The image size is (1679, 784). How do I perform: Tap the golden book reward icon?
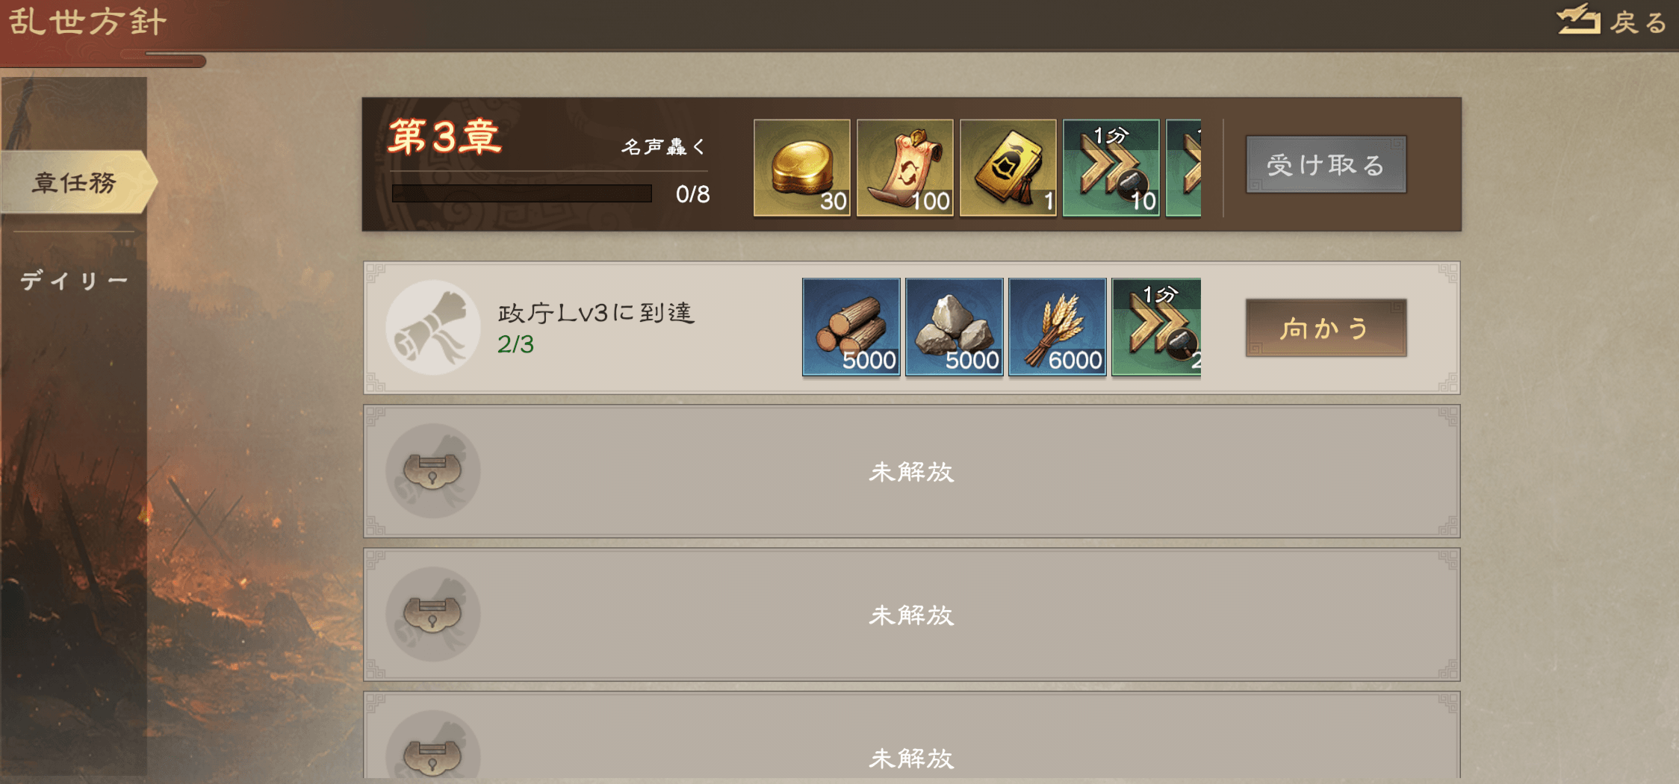pos(1008,168)
